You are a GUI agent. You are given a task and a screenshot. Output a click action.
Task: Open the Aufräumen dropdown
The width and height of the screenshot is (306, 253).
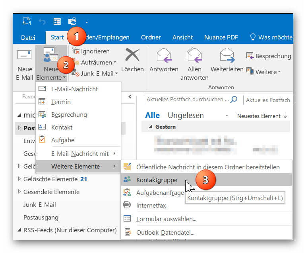[x=94, y=63]
